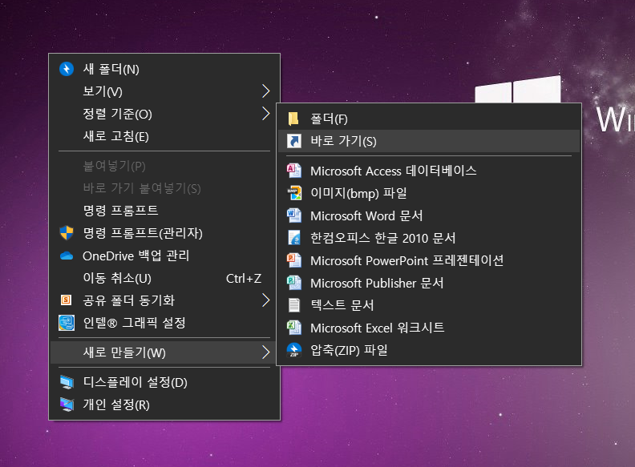635x467 pixels.
Task: Click the Ctrl+Z shortcut text
Action: [244, 279]
